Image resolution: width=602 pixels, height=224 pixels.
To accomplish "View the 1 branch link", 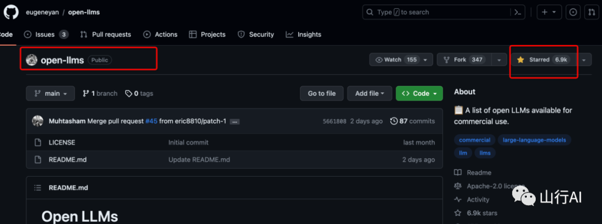I will [x=100, y=94].
